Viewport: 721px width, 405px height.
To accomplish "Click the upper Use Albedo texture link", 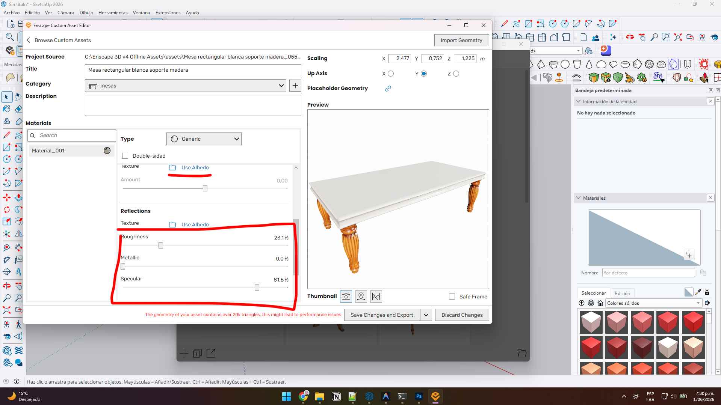I will tap(195, 167).
